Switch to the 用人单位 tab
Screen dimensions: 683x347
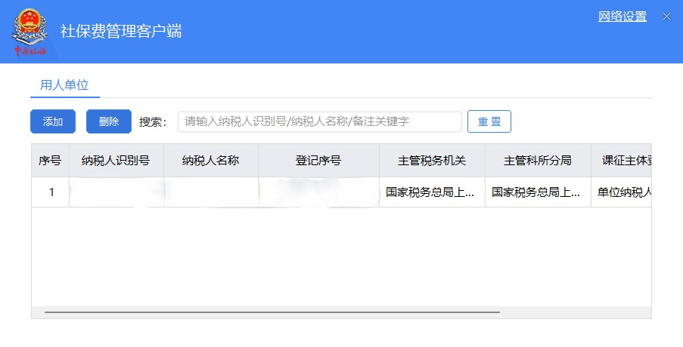point(64,84)
